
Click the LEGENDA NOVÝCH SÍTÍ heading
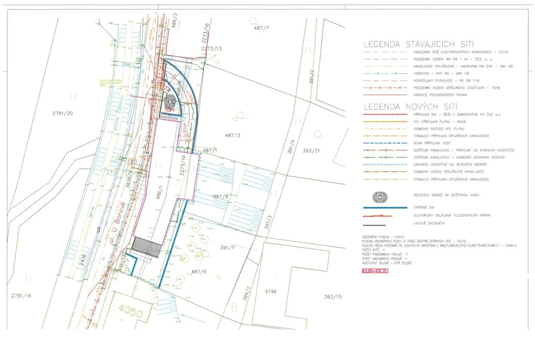tap(411, 107)
